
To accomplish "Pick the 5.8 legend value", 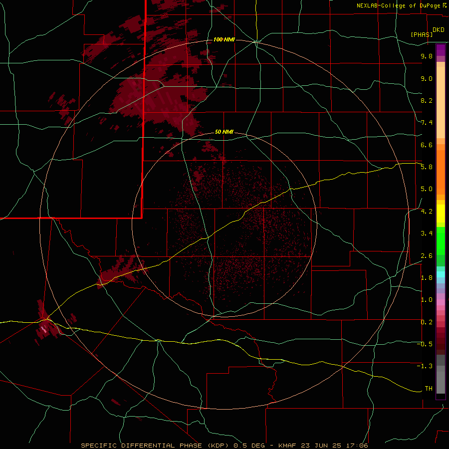I will tap(427, 167).
